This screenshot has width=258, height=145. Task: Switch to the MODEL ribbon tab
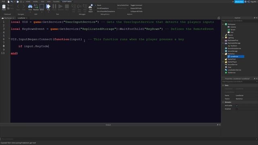coord(35,2)
